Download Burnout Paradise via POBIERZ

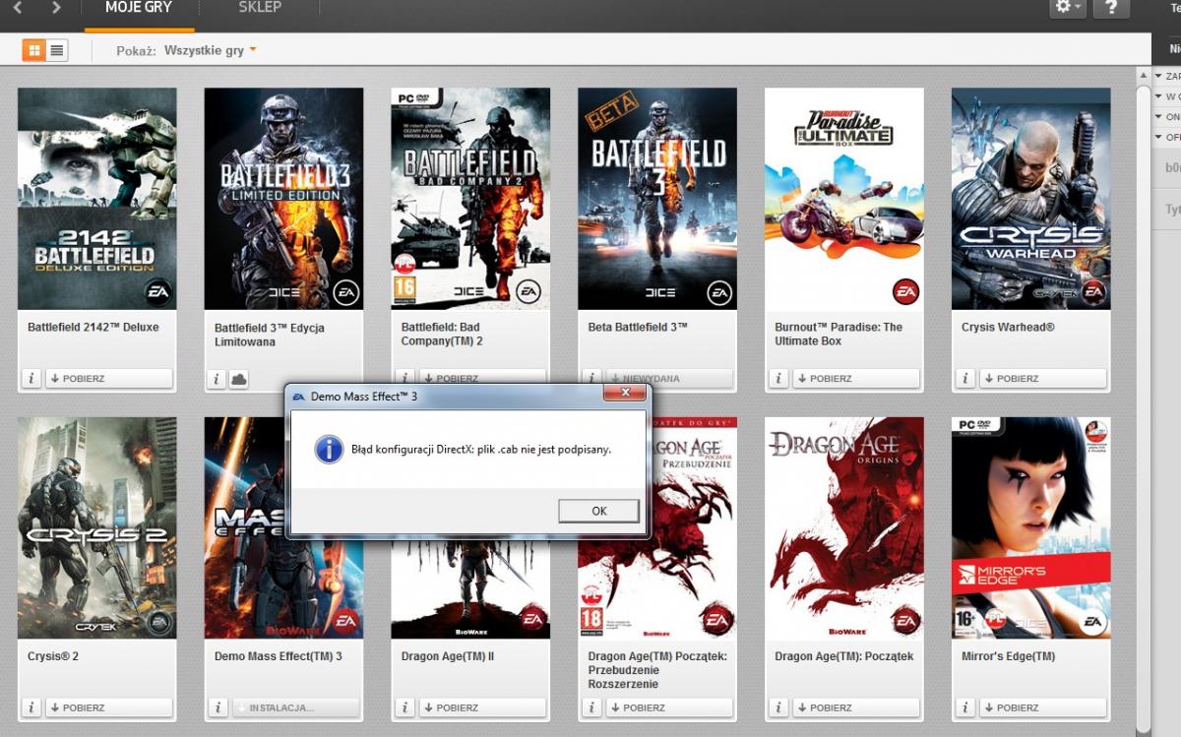click(x=855, y=379)
